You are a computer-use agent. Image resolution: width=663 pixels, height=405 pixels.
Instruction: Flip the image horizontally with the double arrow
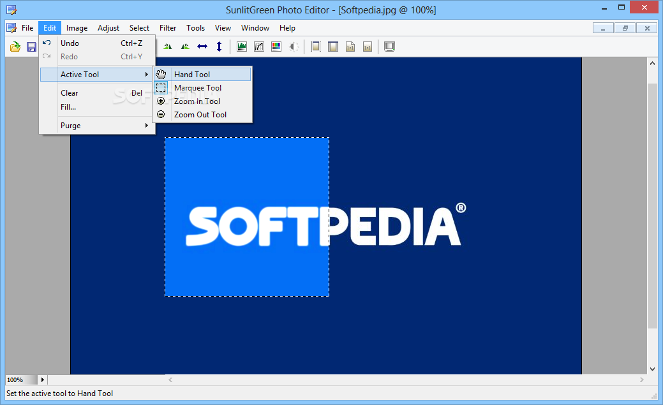point(202,47)
